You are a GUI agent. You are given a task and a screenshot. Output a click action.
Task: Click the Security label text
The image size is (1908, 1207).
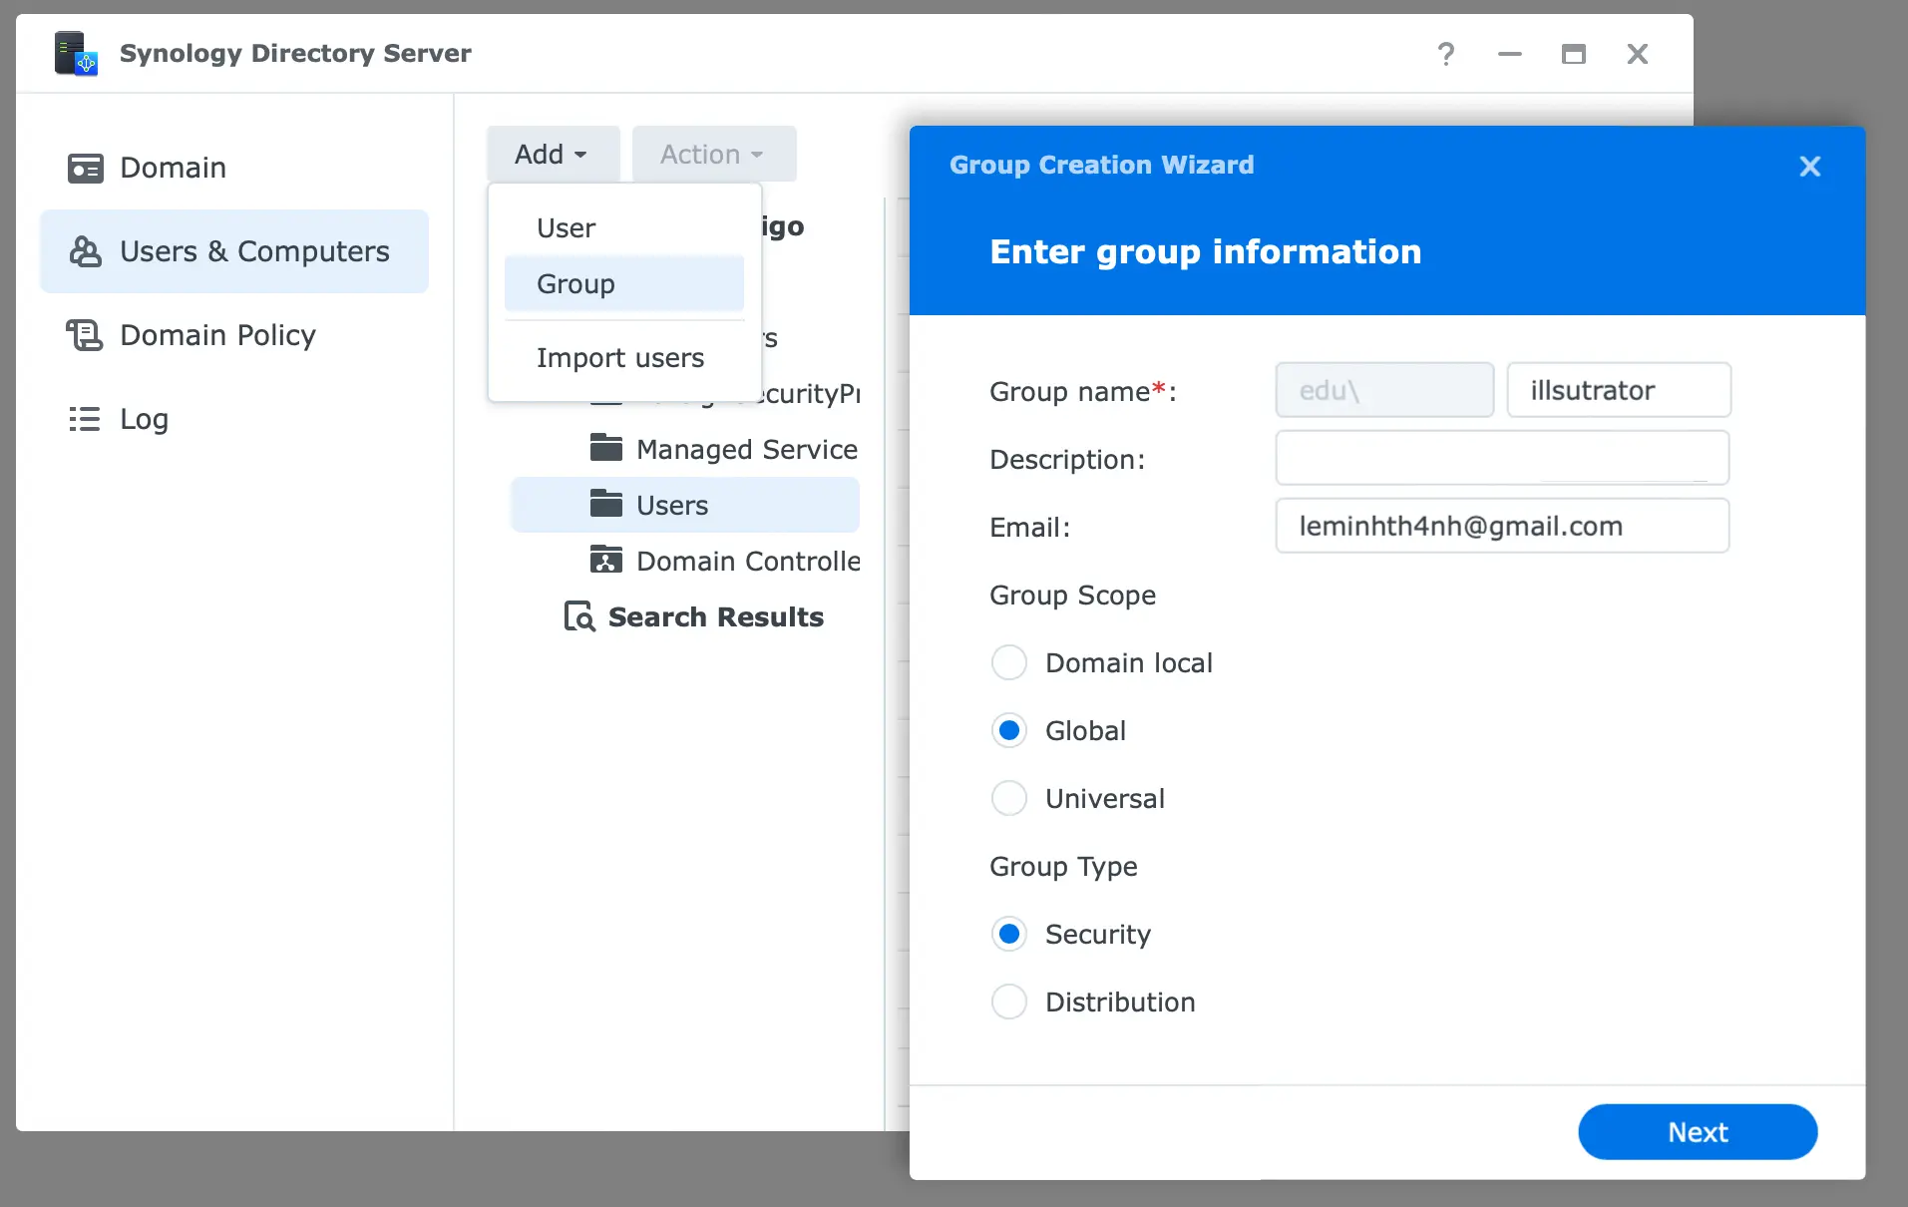point(1098,935)
